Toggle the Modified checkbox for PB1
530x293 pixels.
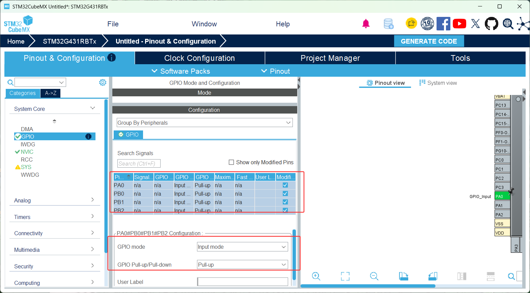[285, 202]
